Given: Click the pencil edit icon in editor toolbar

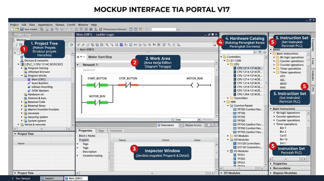Looking at the screenshot, I should [83, 45].
